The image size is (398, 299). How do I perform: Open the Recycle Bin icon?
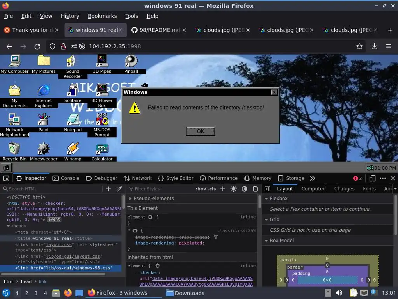[x=14, y=152]
